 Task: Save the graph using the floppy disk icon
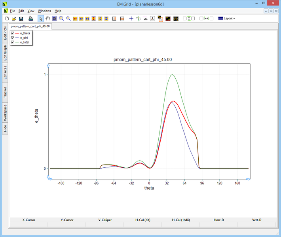point(21,19)
